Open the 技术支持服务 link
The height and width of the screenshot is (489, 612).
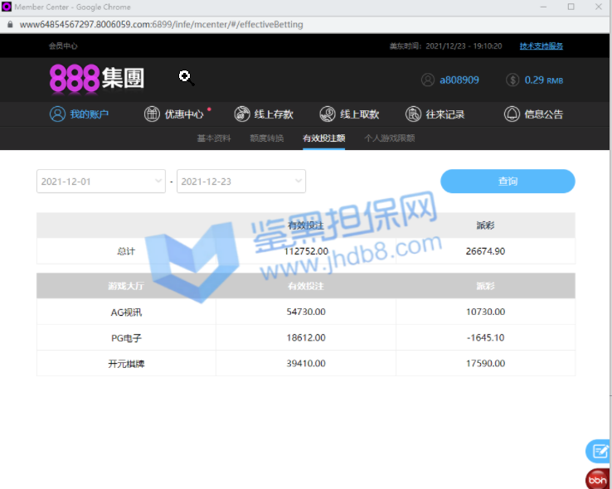pos(541,46)
